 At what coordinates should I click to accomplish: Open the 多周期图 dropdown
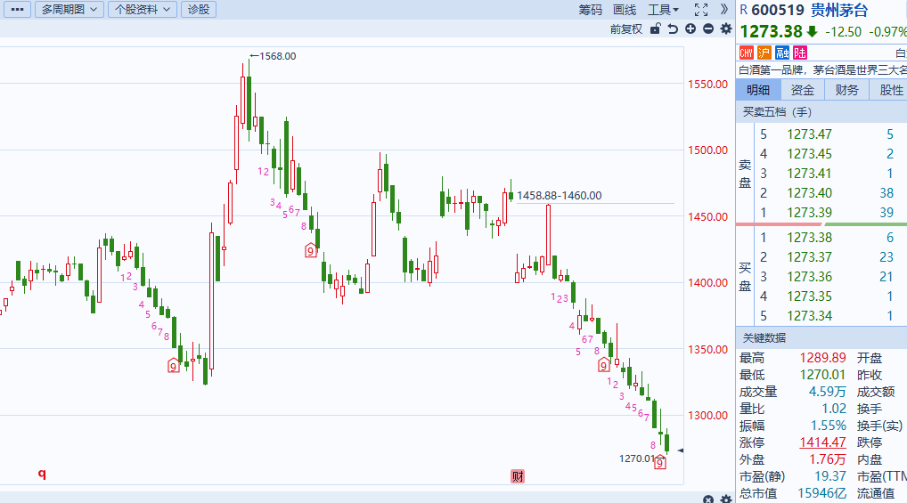[69, 9]
